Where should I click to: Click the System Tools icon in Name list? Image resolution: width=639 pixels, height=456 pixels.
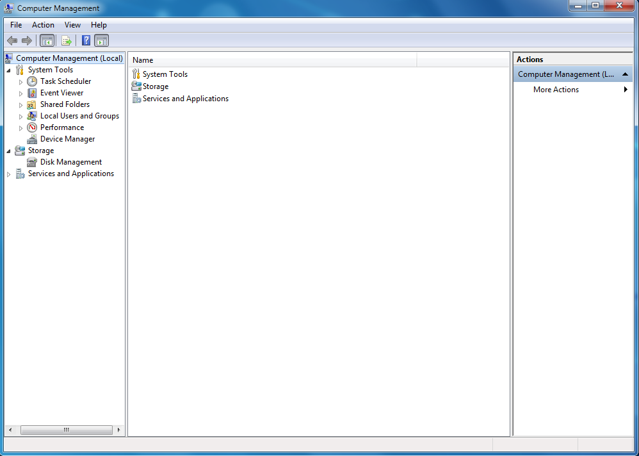(x=136, y=74)
